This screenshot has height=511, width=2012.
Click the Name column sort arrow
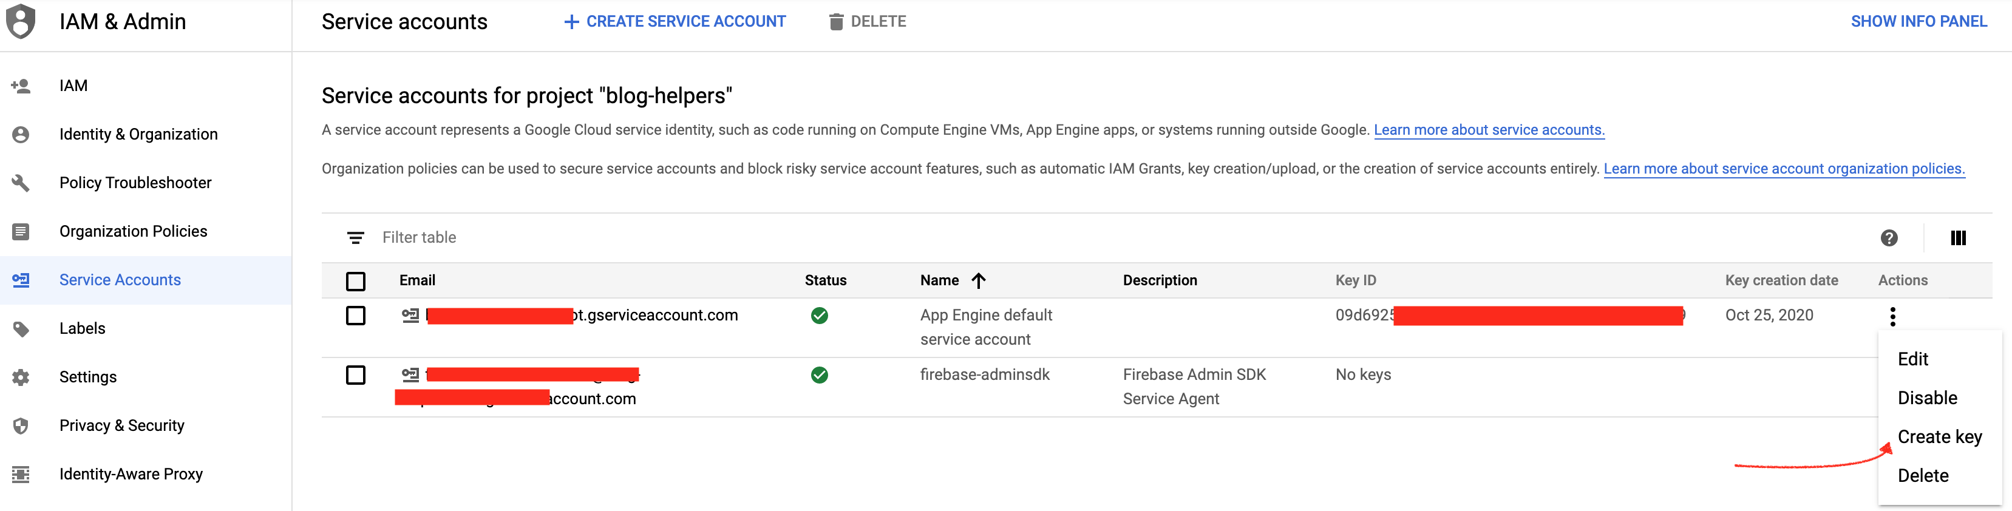pyautogui.click(x=978, y=280)
